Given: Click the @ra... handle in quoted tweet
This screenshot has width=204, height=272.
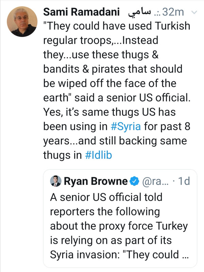Looking at the screenshot, I should [x=155, y=182].
